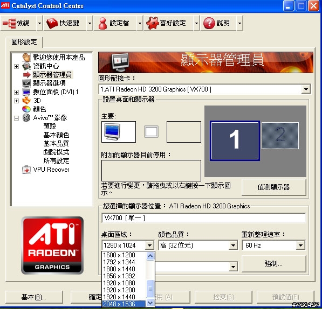Choose 1800 x 1440 resolution

pyautogui.click(x=124, y=269)
